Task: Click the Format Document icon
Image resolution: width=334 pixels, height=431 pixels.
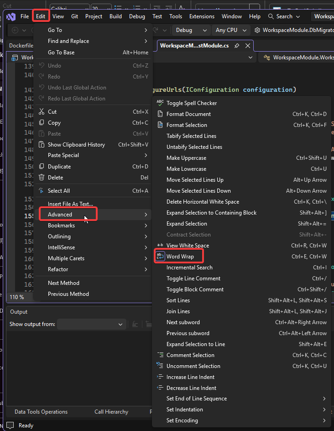Action: (x=160, y=114)
